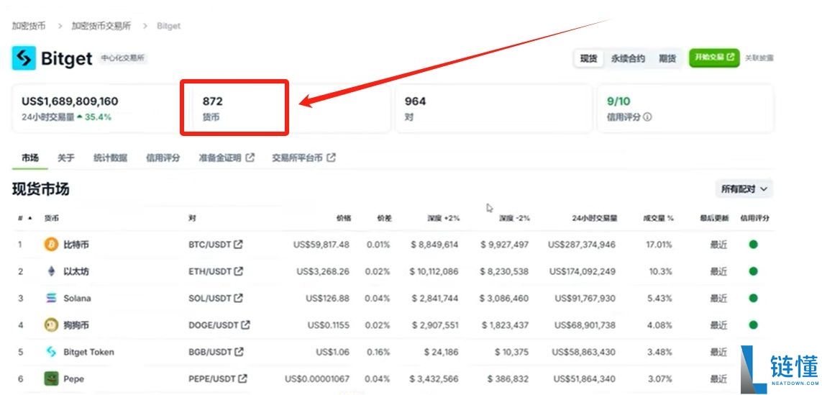Open external link icon beside SOL/USDT
The width and height of the screenshot is (822, 395).
point(238,298)
